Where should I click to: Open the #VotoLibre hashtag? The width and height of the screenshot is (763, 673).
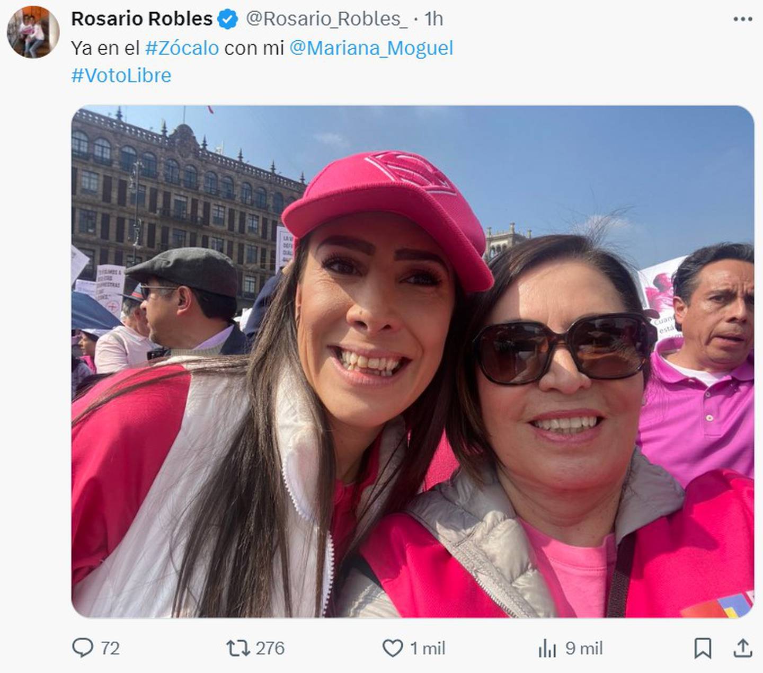click(x=121, y=75)
